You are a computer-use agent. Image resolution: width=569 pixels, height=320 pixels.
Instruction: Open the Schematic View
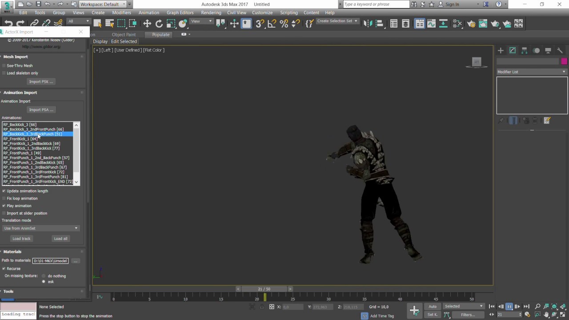coord(443,24)
